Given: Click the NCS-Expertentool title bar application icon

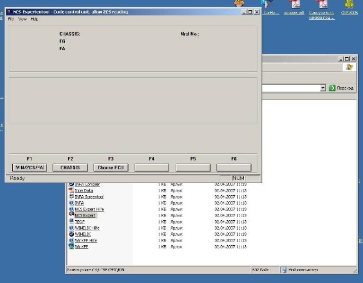Looking at the screenshot, I should [x=9, y=11].
